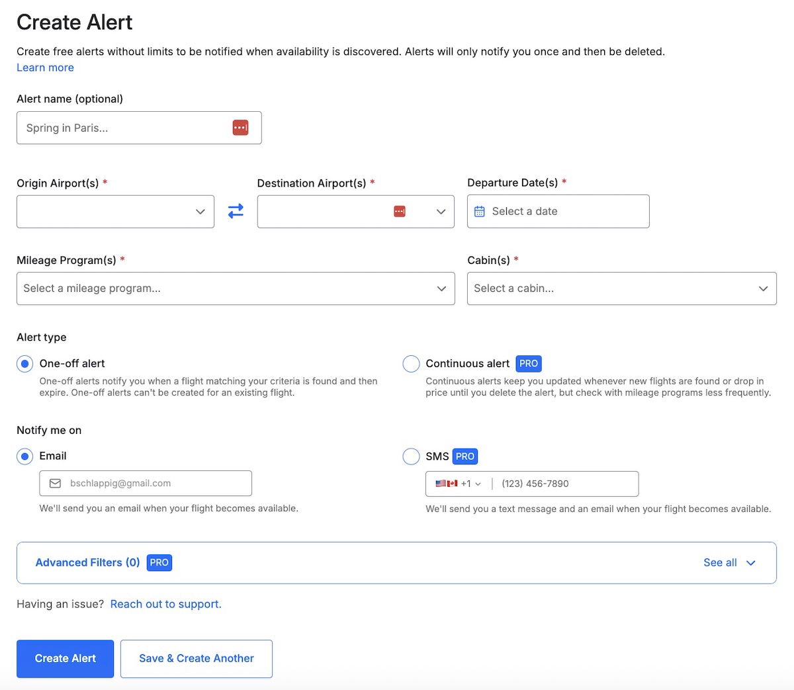Image resolution: width=794 pixels, height=690 pixels.
Task: Click the swap airports arrows icon
Action: click(x=236, y=211)
